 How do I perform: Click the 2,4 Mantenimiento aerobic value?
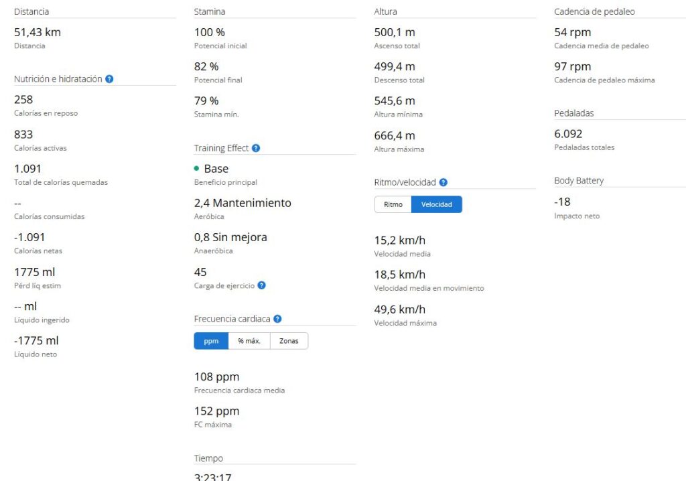coord(243,203)
